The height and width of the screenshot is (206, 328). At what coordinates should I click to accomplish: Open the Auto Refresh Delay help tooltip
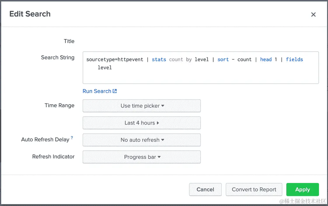[72, 138]
